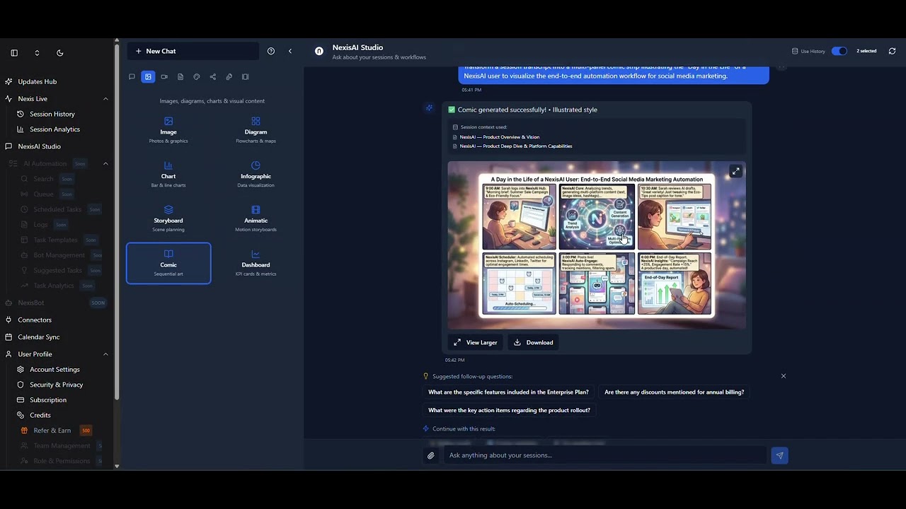Choose the Infographic content type
This screenshot has height=509, width=906.
pyautogui.click(x=256, y=175)
